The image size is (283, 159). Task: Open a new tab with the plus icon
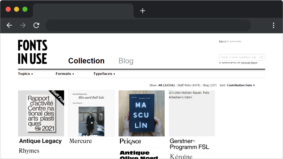[x=142, y=11]
